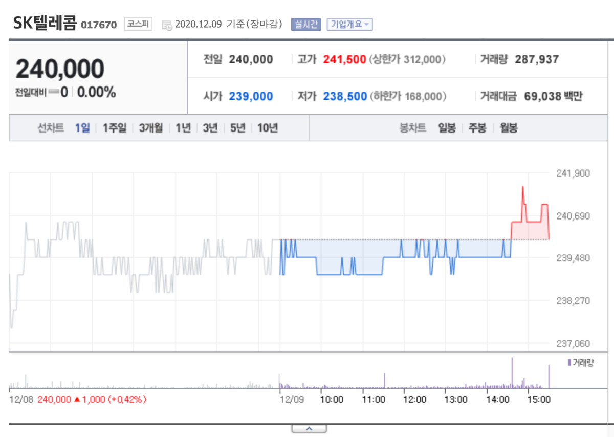Open the 주봉 weekly candle chart
The image size is (614, 437).
tap(477, 128)
